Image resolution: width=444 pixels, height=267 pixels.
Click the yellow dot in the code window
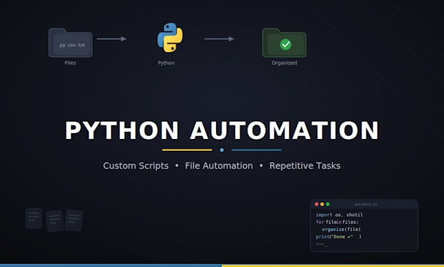(x=322, y=204)
